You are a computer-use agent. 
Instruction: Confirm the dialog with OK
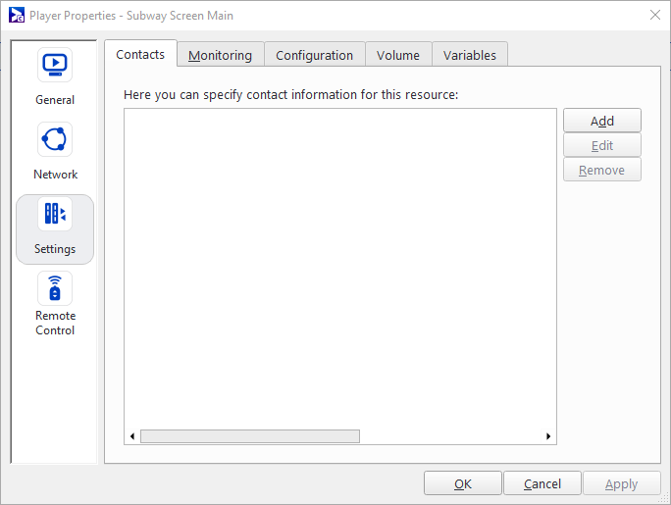463,483
